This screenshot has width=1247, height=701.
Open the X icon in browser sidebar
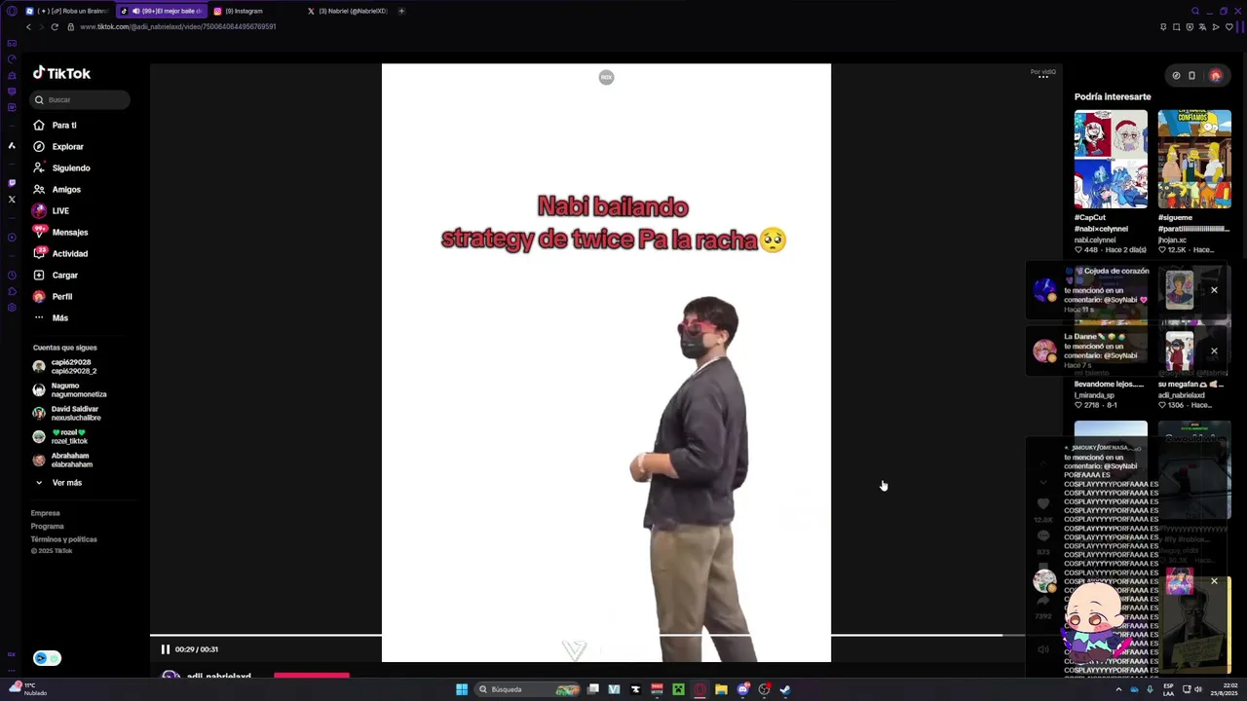(12, 200)
